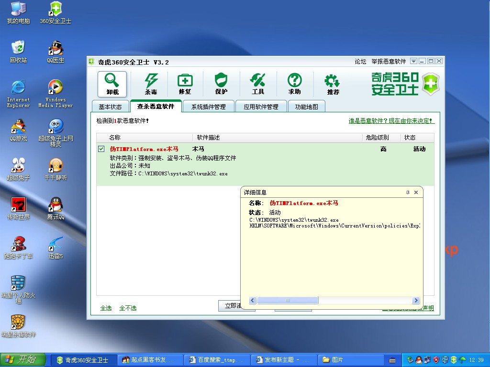This screenshot has width=490, height=367.
Task: Open the 求助 question mark help
Action: click(x=294, y=84)
